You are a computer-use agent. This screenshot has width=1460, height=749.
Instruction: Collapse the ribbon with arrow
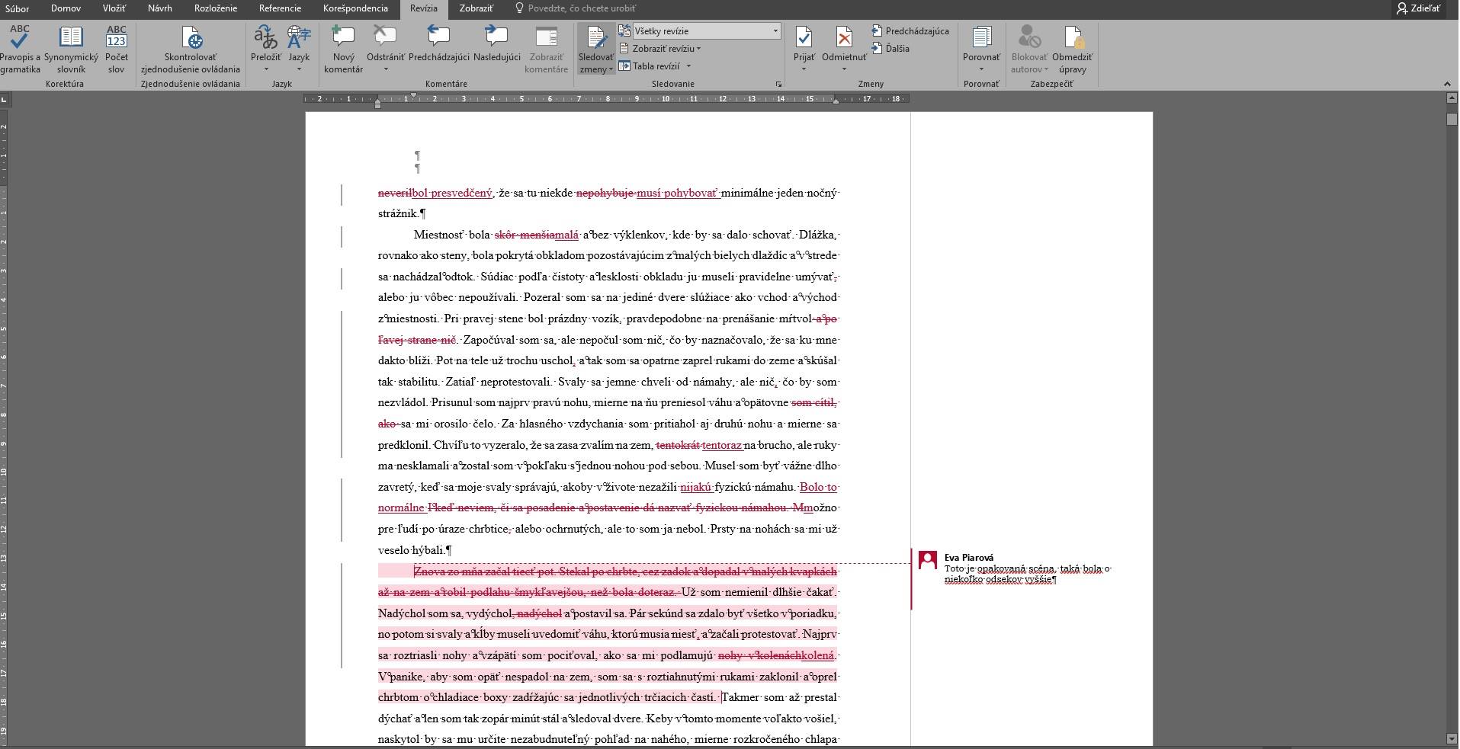click(1447, 84)
